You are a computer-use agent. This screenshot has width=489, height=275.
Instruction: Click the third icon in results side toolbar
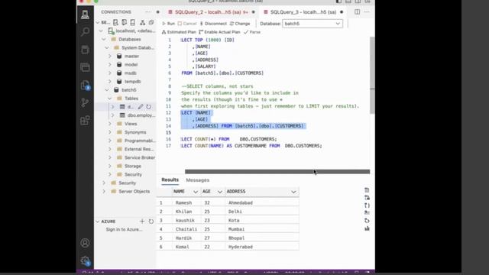point(367,205)
